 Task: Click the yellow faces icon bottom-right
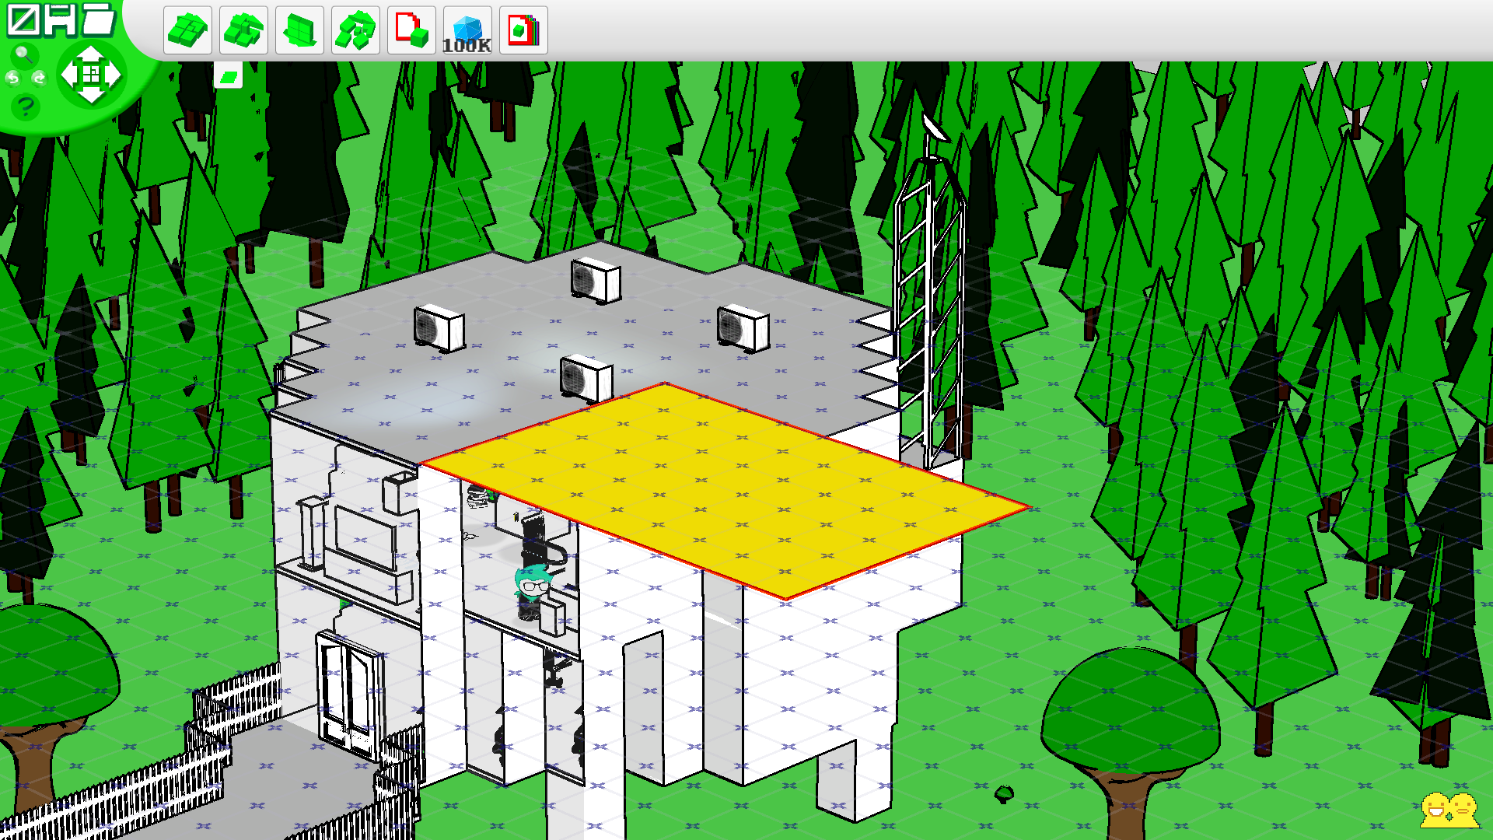point(1449,810)
